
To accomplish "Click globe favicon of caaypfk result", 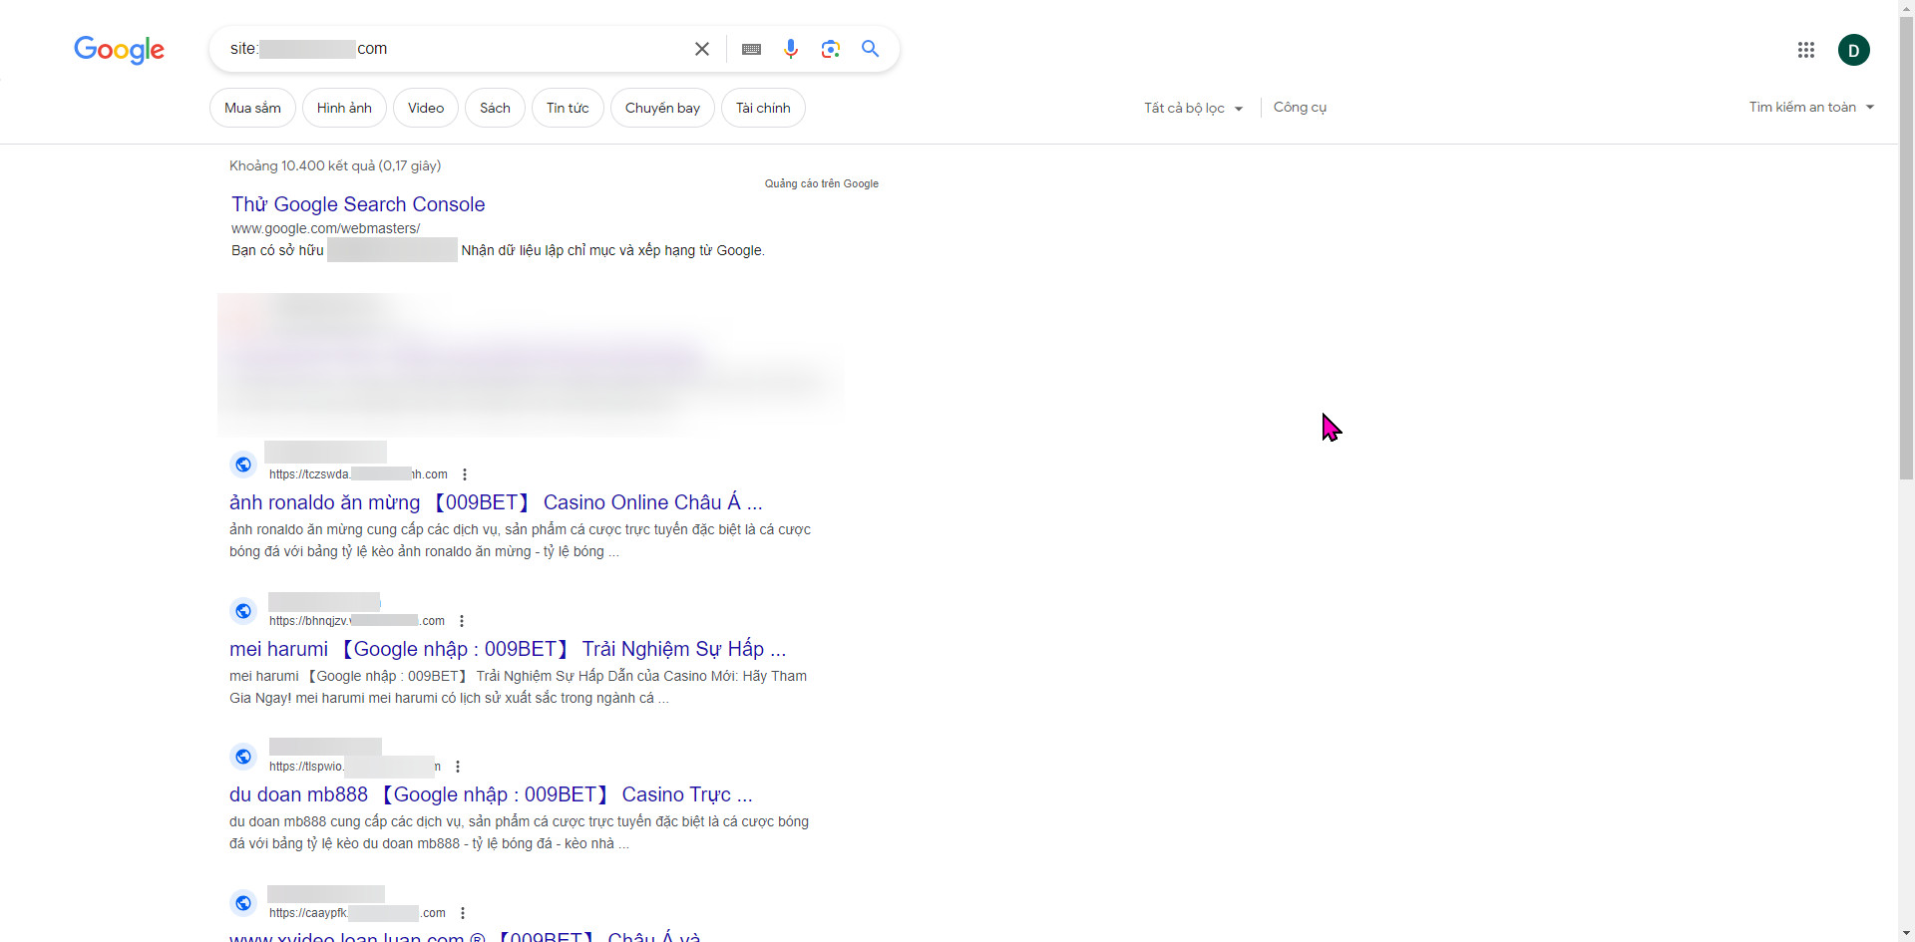I will (243, 903).
